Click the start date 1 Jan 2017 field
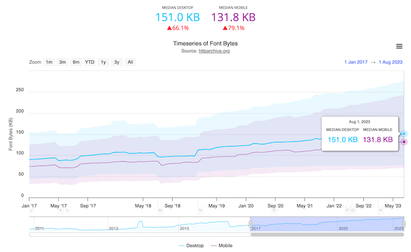411x252 pixels. [358, 62]
